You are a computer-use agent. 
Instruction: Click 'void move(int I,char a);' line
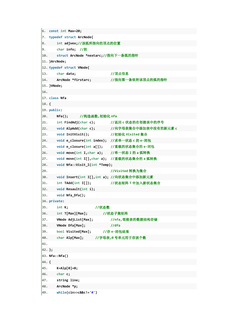pyautogui.click(x=80, y=153)
